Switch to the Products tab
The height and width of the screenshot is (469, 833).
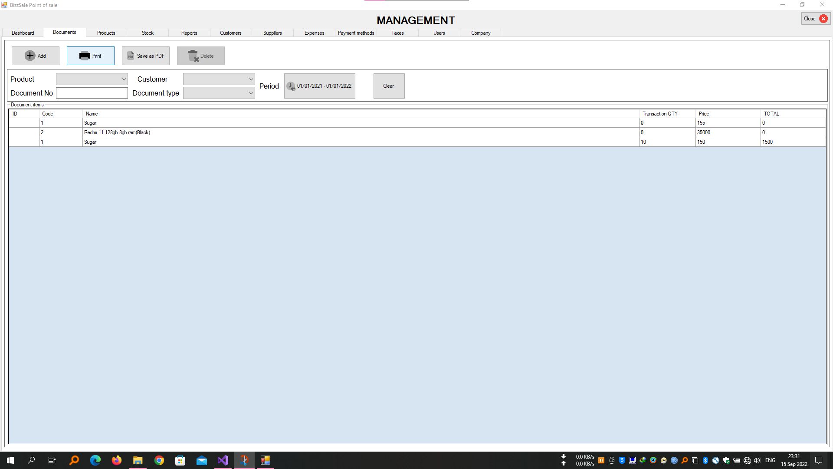(106, 33)
